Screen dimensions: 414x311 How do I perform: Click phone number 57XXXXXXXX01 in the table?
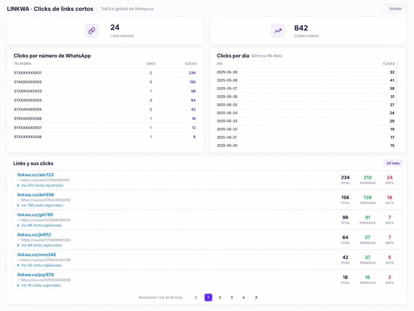pyautogui.click(x=28, y=73)
